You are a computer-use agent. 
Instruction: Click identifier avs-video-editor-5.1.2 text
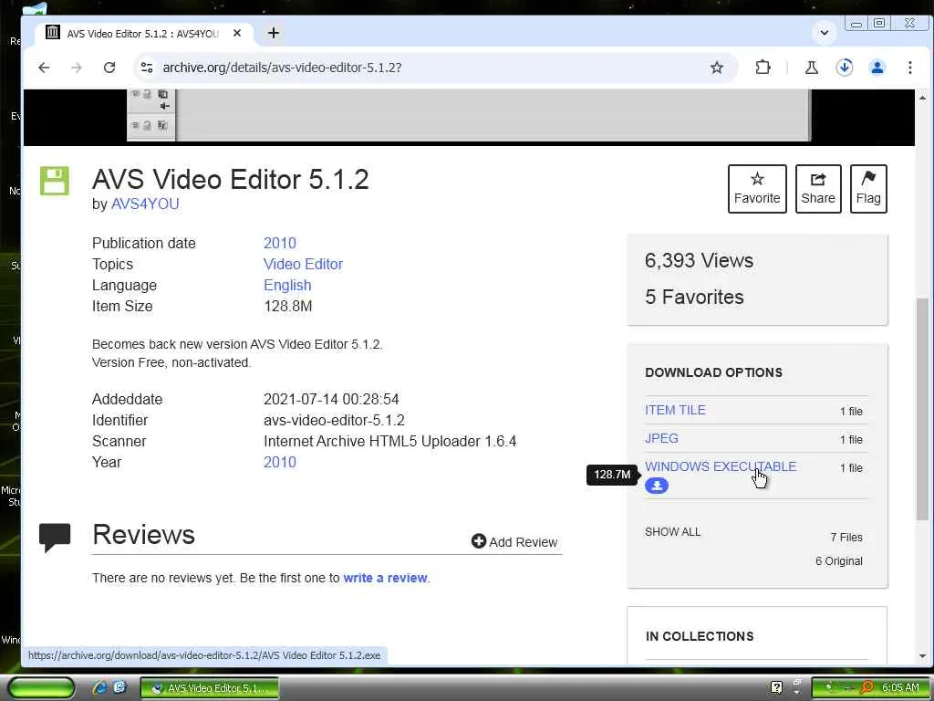[x=334, y=420]
